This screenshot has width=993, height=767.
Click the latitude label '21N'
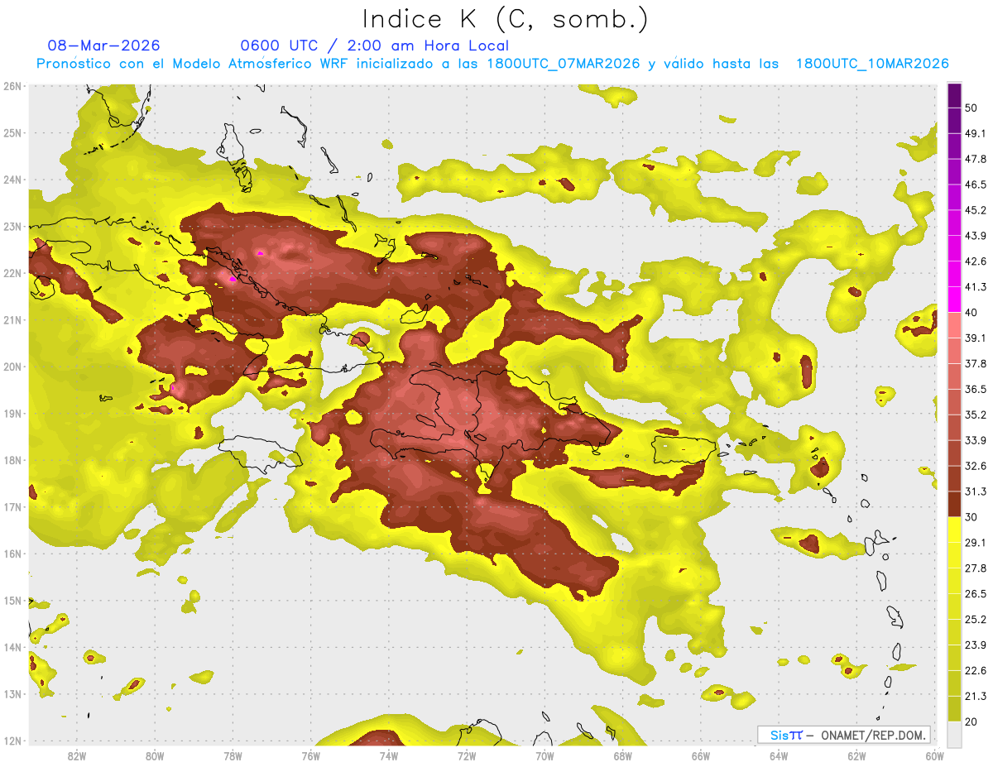pyautogui.click(x=12, y=320)
